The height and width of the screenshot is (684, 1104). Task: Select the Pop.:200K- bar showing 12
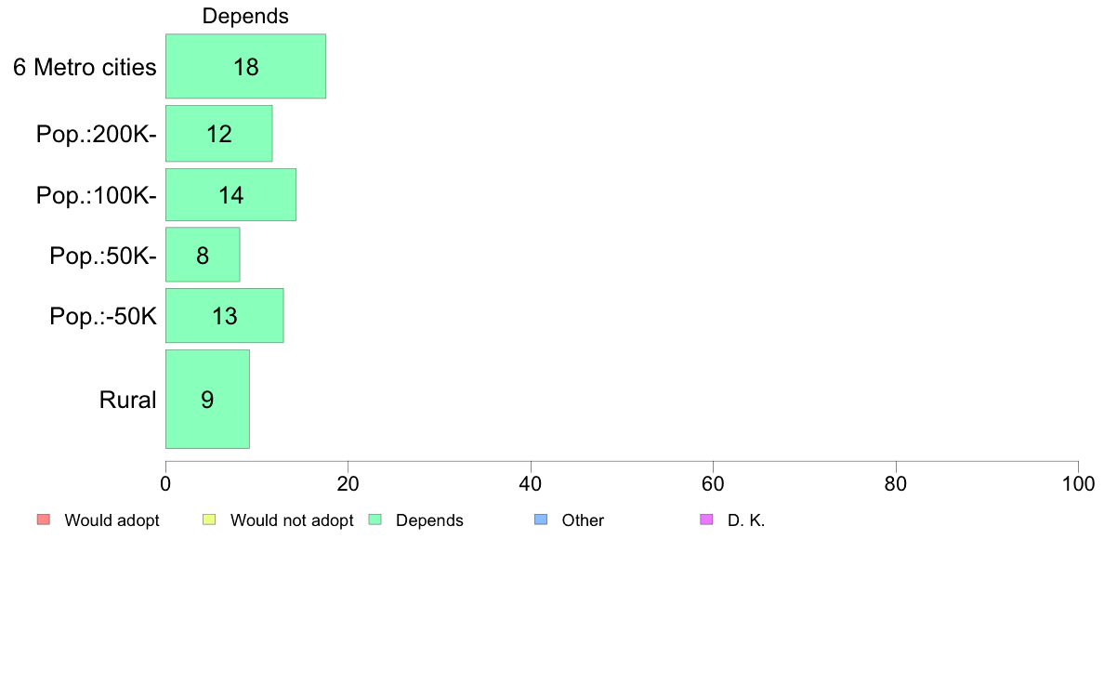pyautogui.click(x=219, y=134)
